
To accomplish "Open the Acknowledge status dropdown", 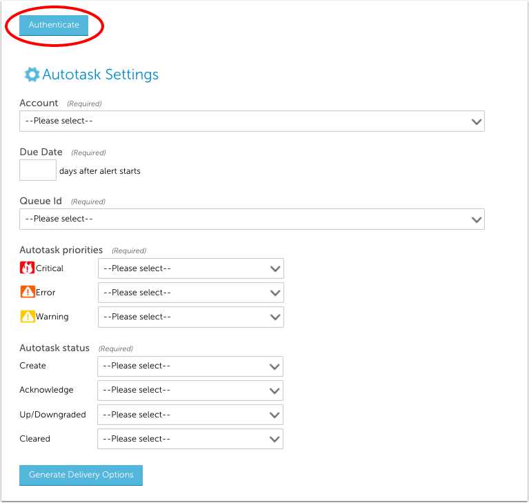I will point(190,391).
